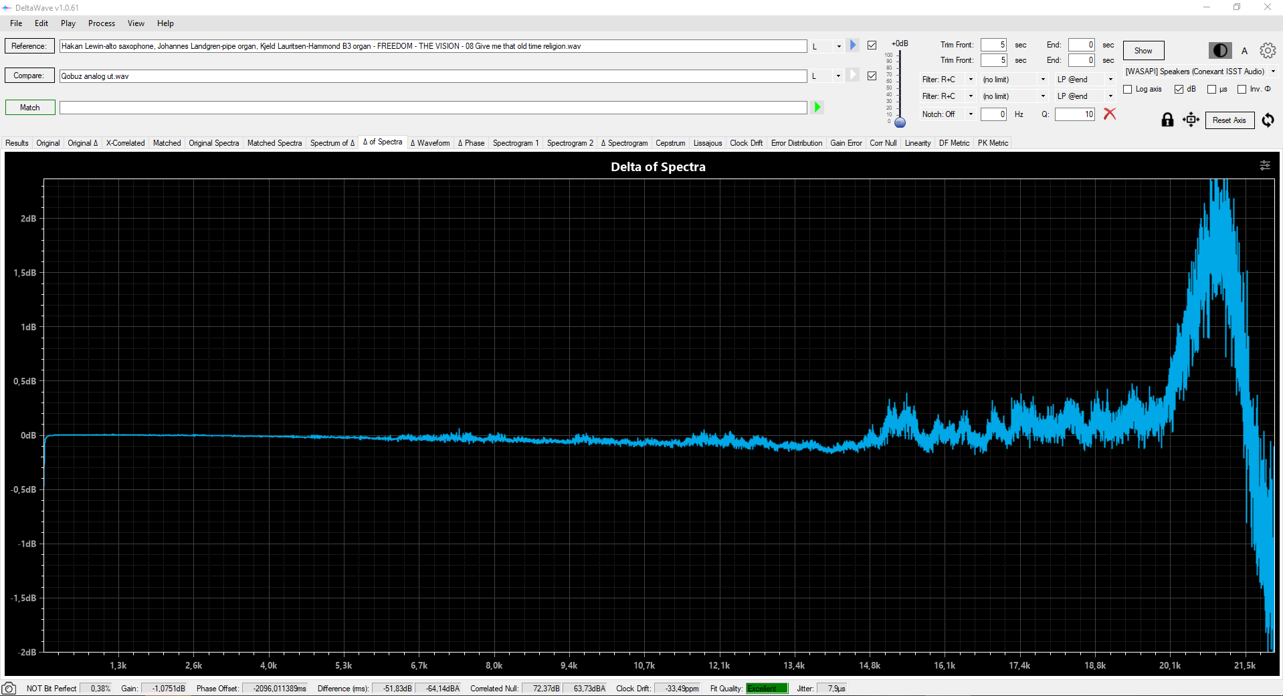This screenshot has height=696, width=1283.
Task: Uncheck the dB checkbox
Action: 1179,89
